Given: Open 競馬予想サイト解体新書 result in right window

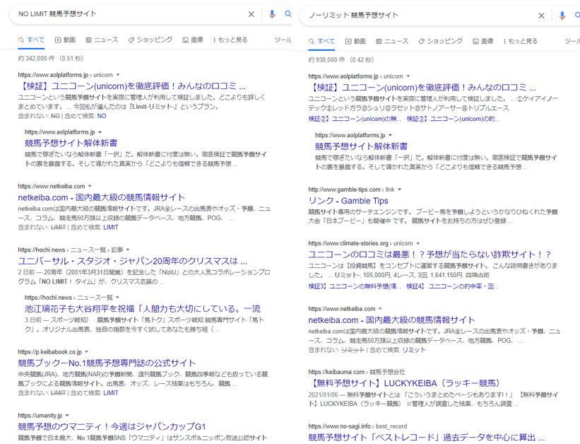Looking at the screenshot, I should point(362,146).
